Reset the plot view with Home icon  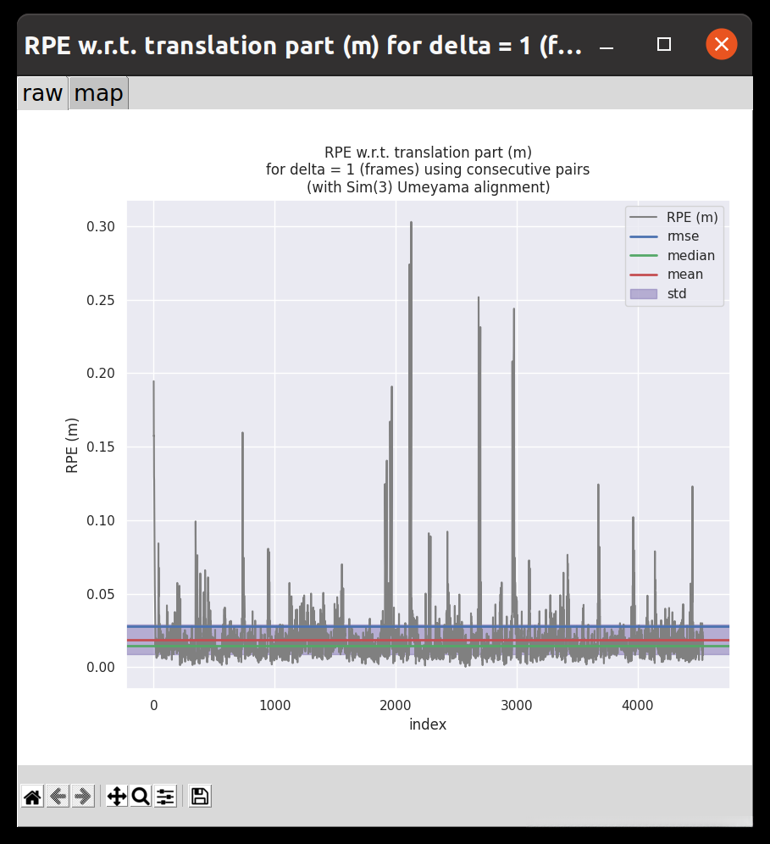point(32,796)
